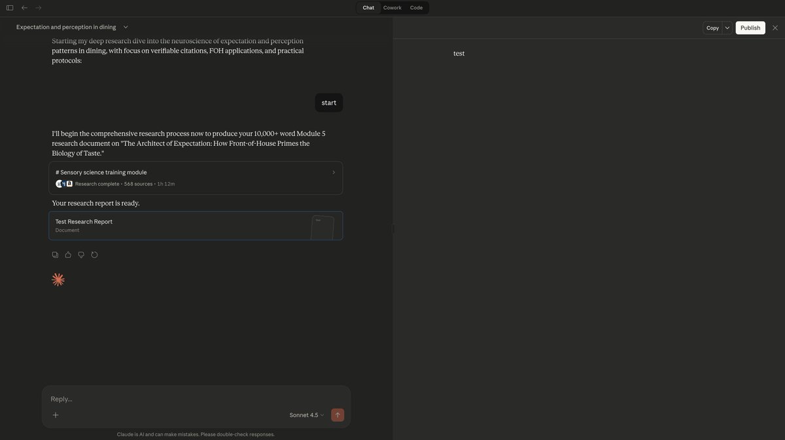
Task: Close the document preview panel
Action: pyautogui.click(x=775, y=27)
